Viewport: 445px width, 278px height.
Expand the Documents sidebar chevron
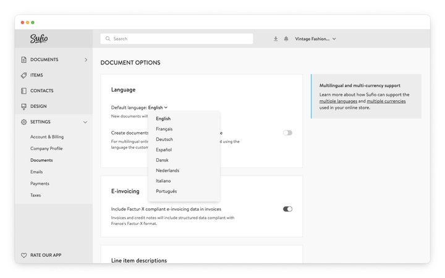(86, 59)
